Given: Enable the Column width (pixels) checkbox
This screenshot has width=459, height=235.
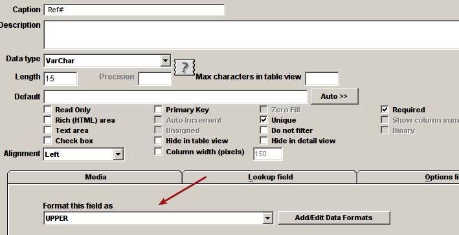Looking at the screenshot, I should pos(158,151).
